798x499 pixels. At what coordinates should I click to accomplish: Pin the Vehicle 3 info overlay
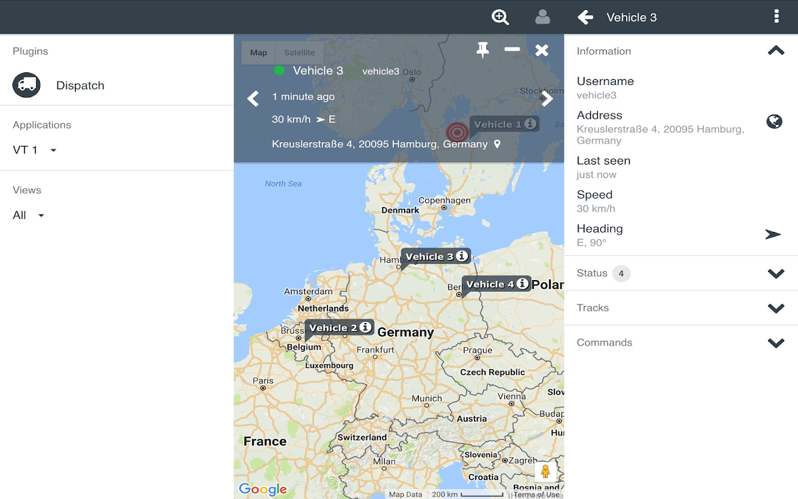[x=483, y=50]
